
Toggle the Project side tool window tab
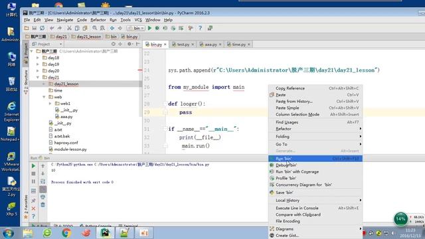pyautogui.click(x=26, y=53)
